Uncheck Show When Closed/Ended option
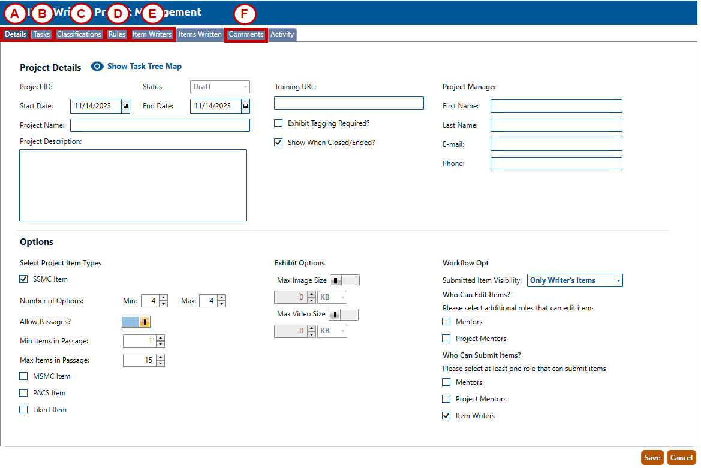 tap(278, 143)
